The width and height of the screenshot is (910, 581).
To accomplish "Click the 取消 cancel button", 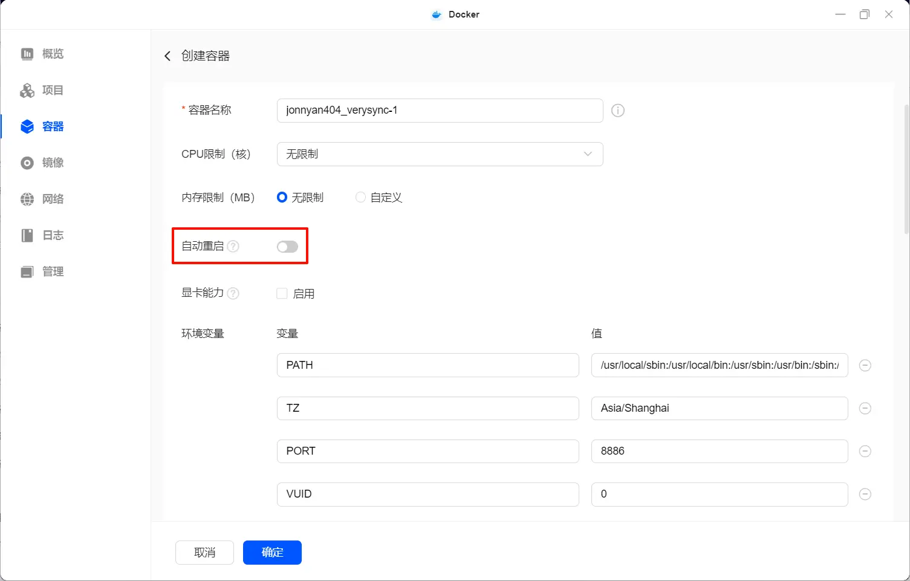I will 204,552.
